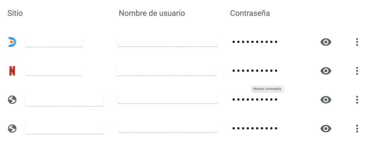This screenshot has height=151, width=370.
Task: Open three-dot menu of first row
Action: 357,42
